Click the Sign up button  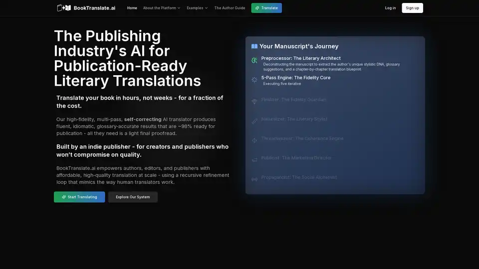(x=412, y=8)
